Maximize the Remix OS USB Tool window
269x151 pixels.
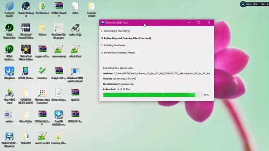pyautogui.click(x=199, y=23)
